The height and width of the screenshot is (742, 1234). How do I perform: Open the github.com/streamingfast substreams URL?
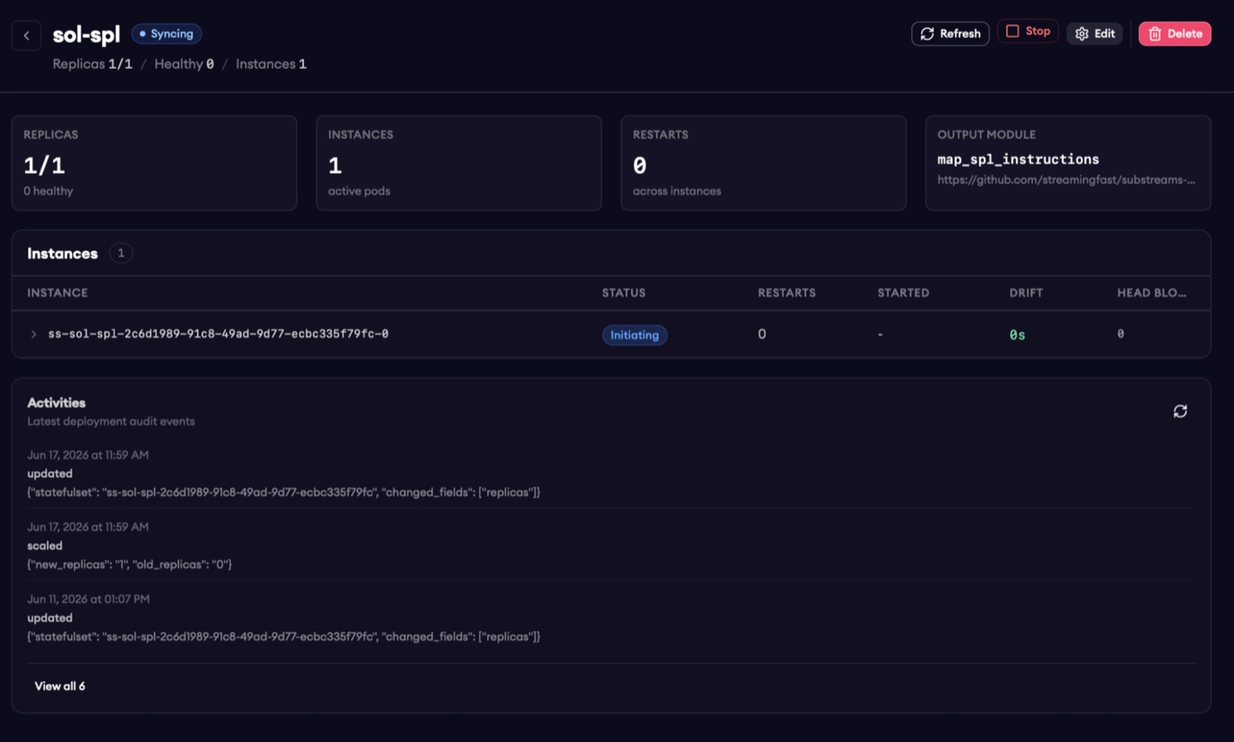(x=1067, y=180)
